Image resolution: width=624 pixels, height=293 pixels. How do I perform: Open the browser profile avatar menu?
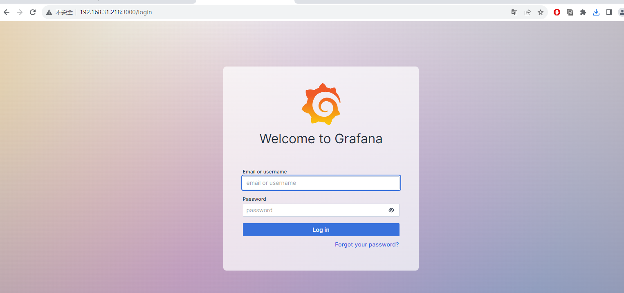click(621, 12)
